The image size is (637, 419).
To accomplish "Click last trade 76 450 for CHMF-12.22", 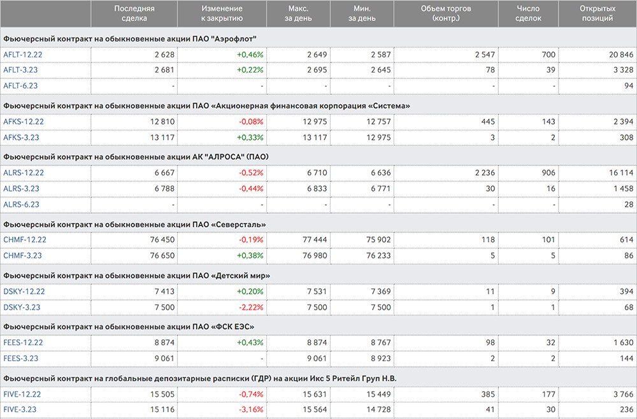I will [x=162, y=240].
